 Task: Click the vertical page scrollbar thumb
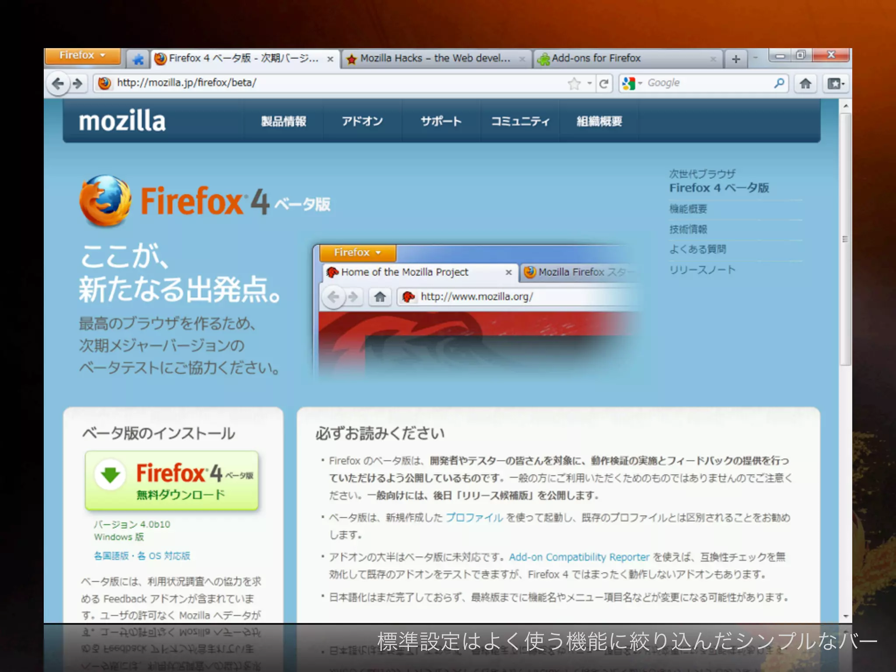click(x=845, y=239)
